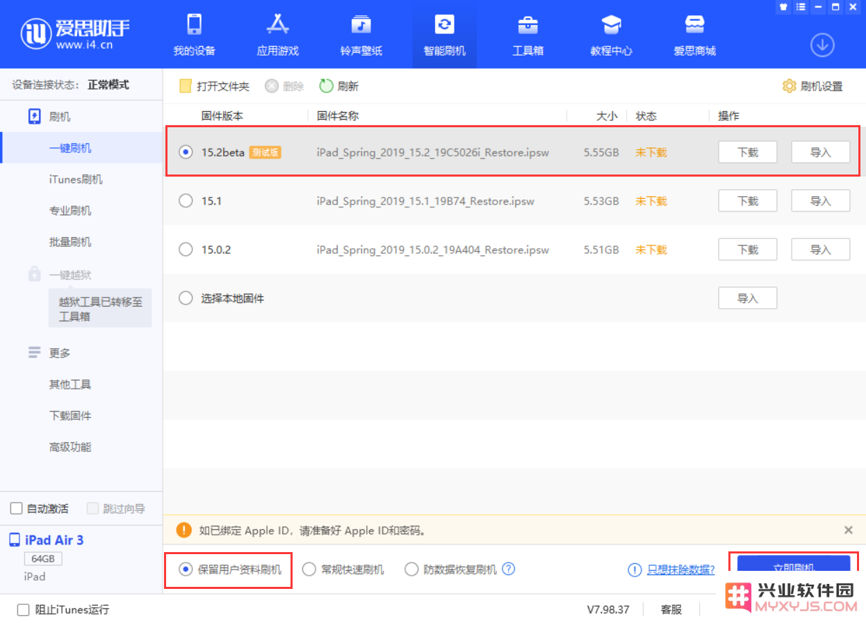Click the 打开文件夹 folder icon
This screenshot has height=623, width=866.
[185, 86]
